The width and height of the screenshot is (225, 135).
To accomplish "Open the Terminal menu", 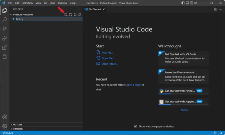I will tap(62, 3).
